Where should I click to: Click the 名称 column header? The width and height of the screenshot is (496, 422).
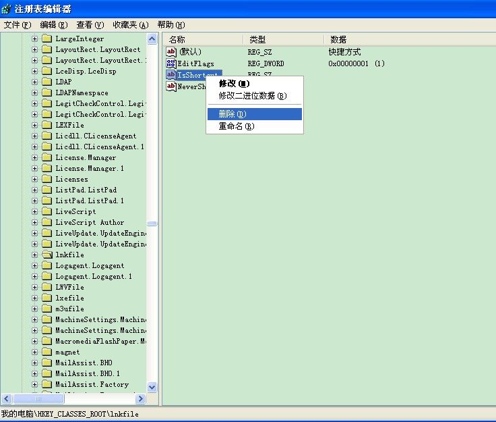pyautogui.click(x=203, y=40)
